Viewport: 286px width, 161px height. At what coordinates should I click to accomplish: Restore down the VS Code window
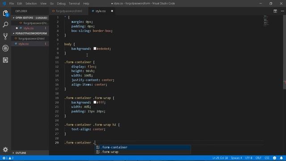click(x=271, y=4)
